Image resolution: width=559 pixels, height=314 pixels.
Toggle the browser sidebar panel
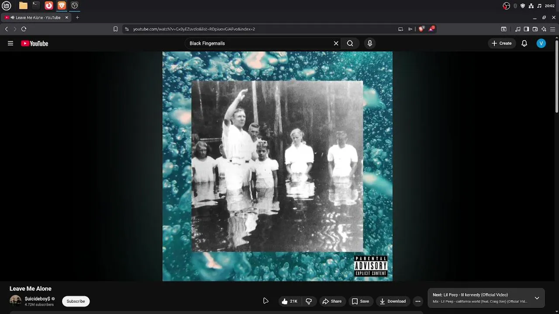pyautogui.click(x=526, y=29)
